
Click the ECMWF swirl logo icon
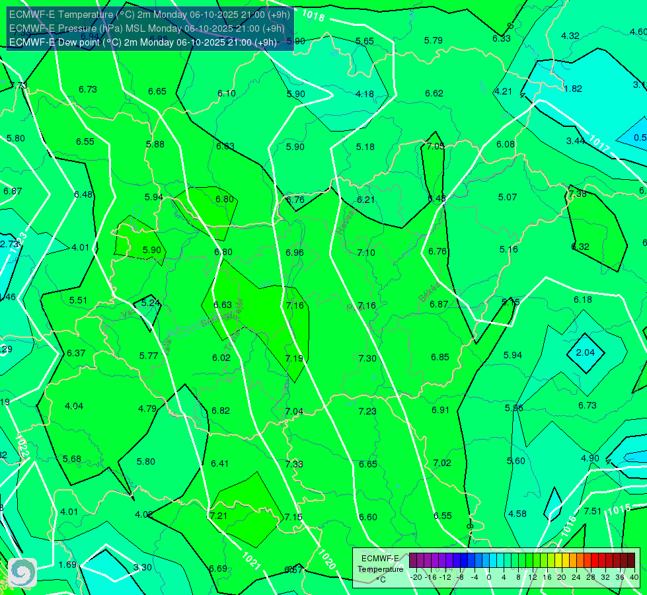click(22, 573)
